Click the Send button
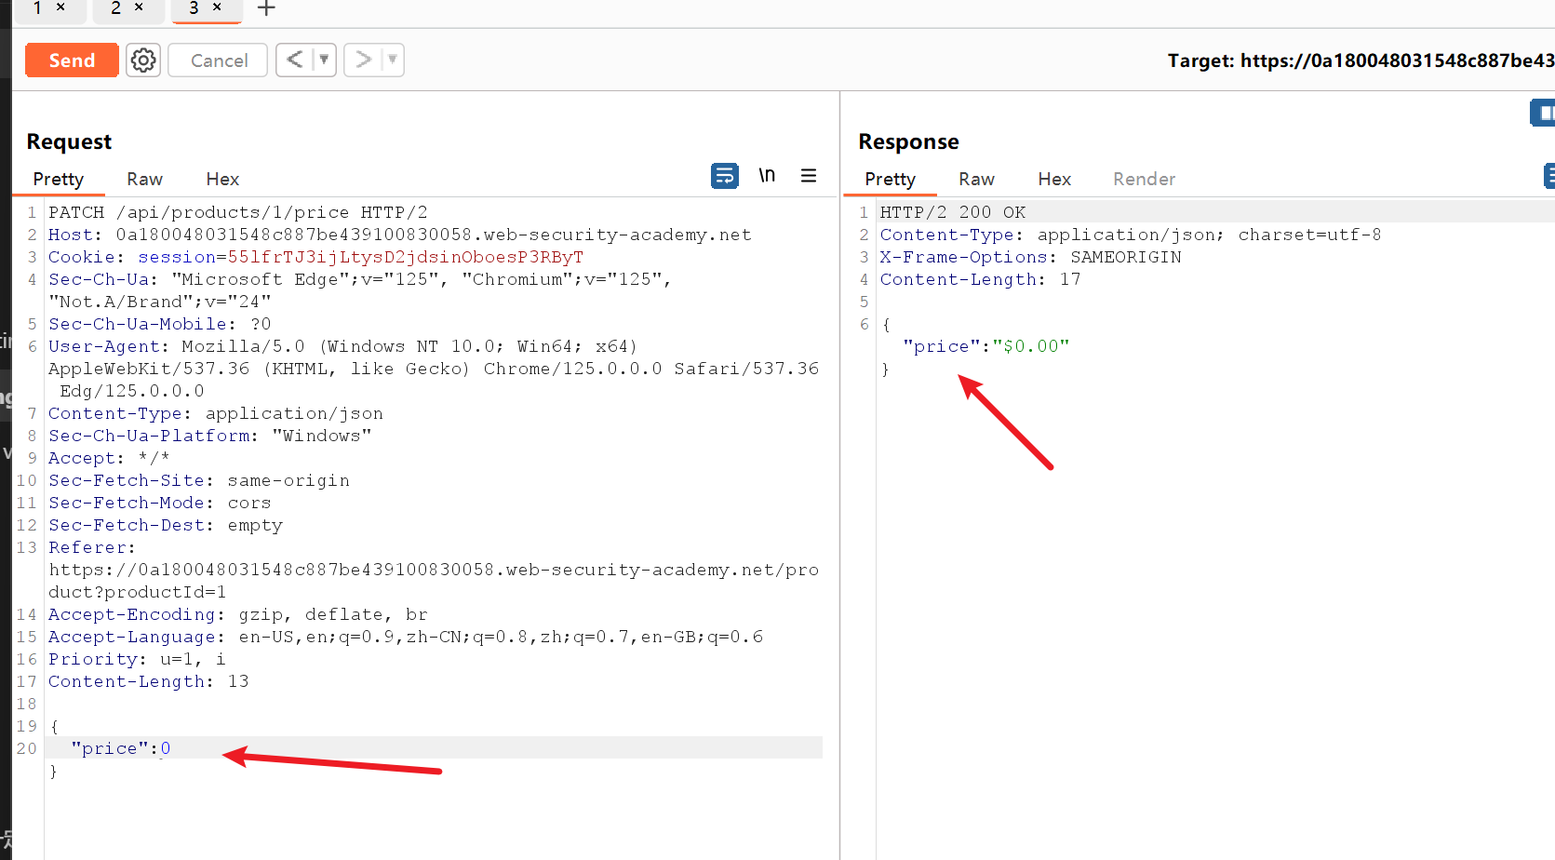 point(72,60)
